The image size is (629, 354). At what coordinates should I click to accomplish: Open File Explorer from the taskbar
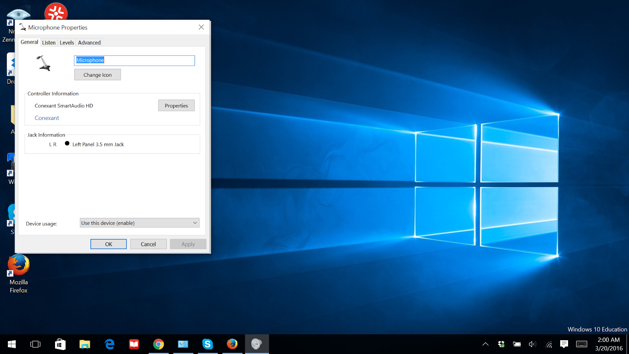tap(85, 344)
